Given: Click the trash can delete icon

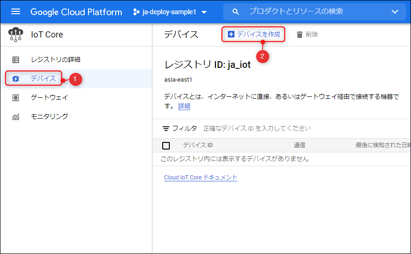Looking at the screenshot, I should coord(300,35).
